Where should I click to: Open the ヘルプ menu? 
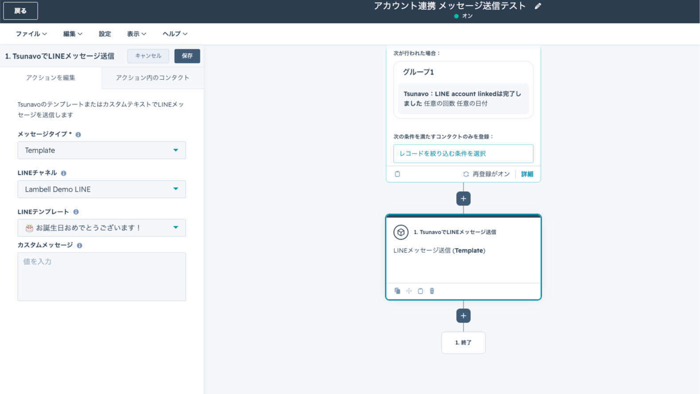(x=175, y=34)
